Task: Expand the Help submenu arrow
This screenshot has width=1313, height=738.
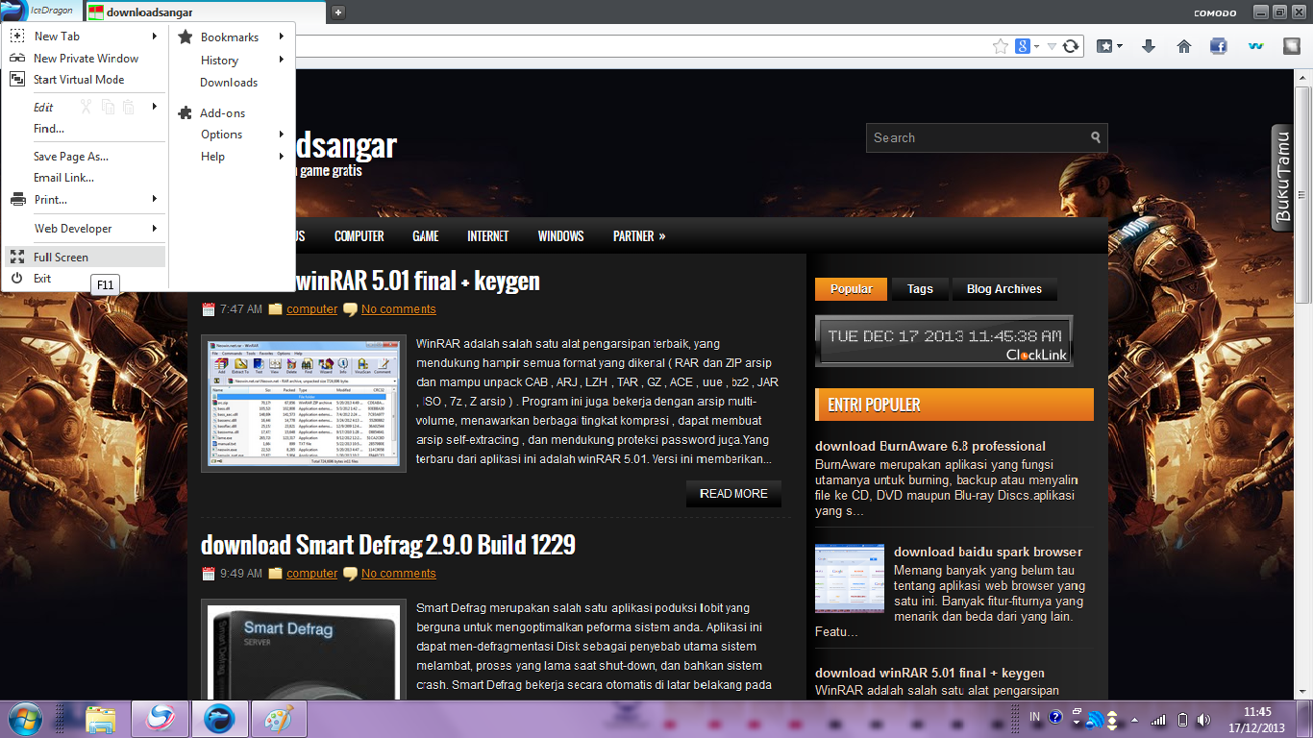Action: click(282, 157)
